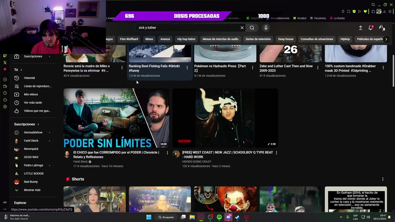Open Windows Start button
This screenshot has height=222, width=395.
click(149, 217)
